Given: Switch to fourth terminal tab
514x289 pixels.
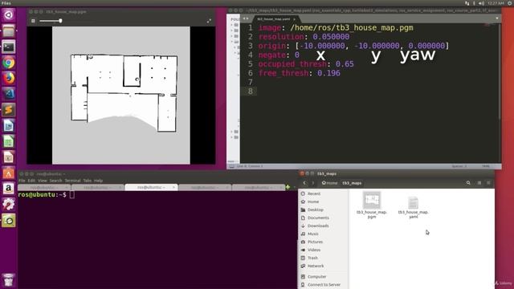Looking at the screenshot, I should pyautogui.click(x=205, y=187).
